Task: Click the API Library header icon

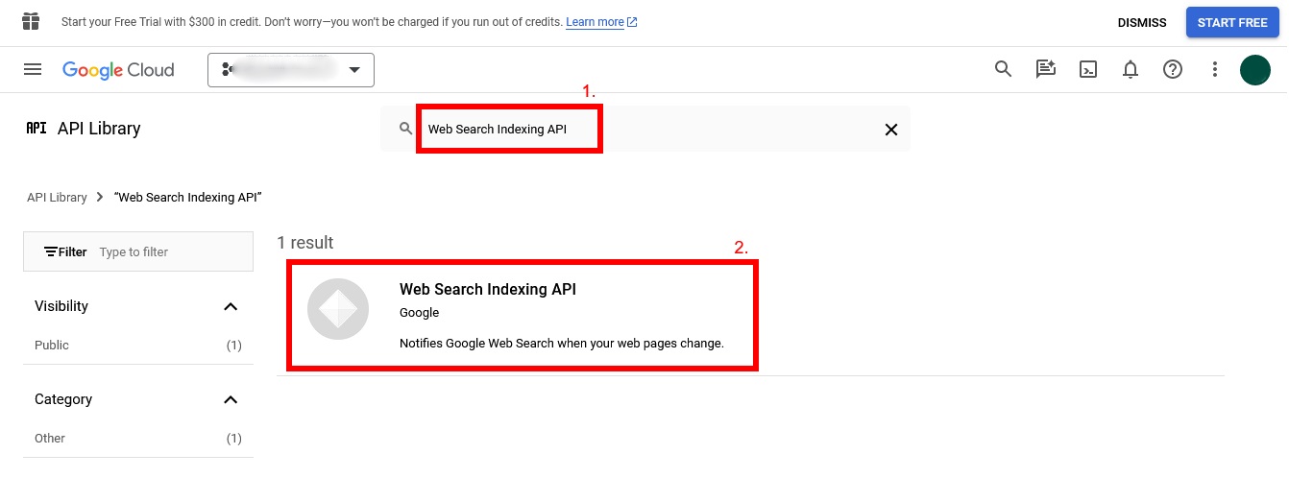Action: 36,128
